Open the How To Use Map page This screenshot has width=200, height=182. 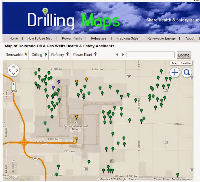point(40,38)
